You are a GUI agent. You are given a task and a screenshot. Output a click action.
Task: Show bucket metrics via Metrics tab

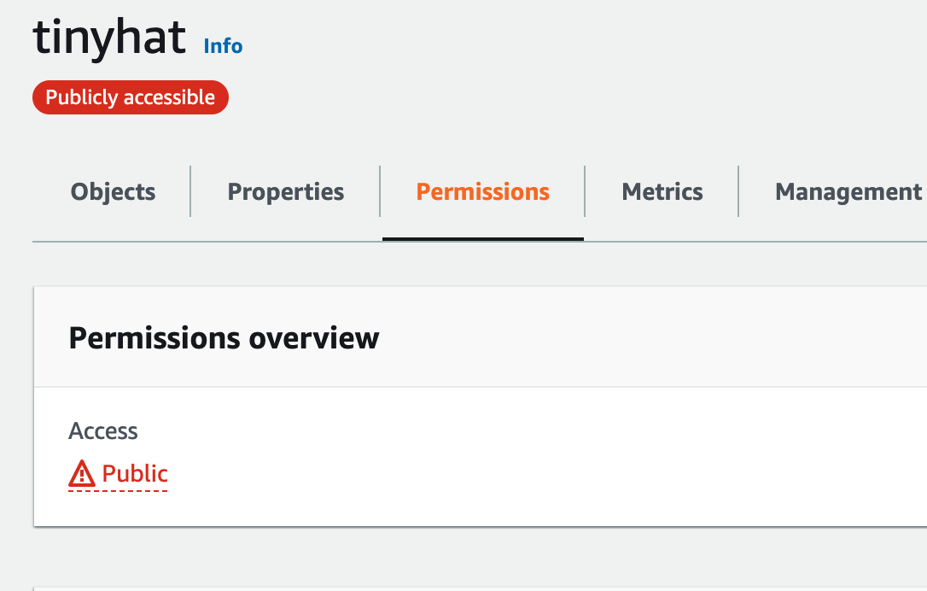pyautogui.click(x=662, y=191)
